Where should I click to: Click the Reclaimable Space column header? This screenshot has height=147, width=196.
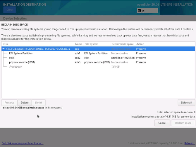[x=122, y=44]
